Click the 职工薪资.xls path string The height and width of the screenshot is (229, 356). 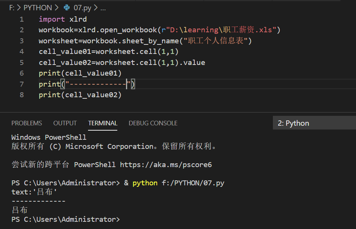(221, 30)
